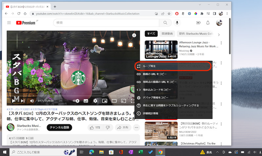
Task: Start voice search with the microphone icon
Action: (177, 23)
